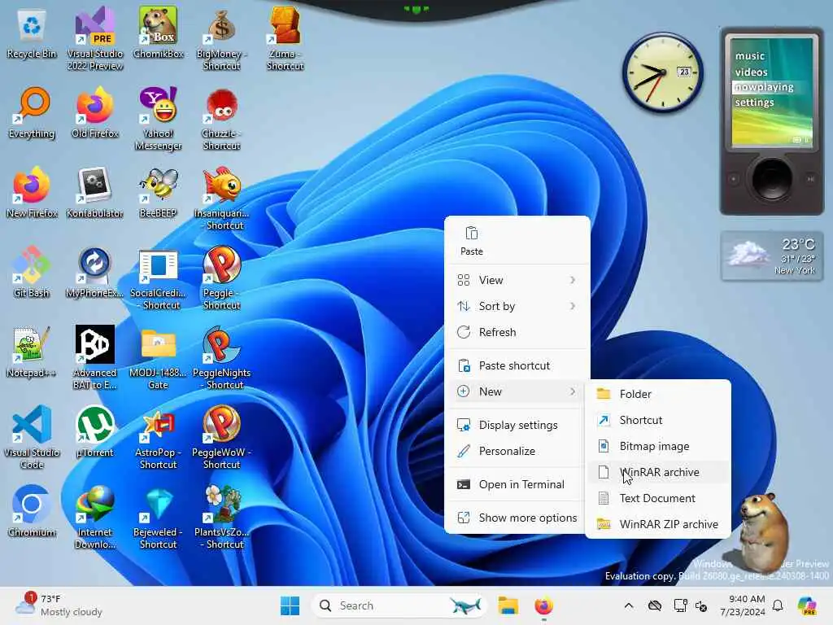Select settings in the Zune gadget
The width and height of the screenshot is (833, 625).
[754, 102]
